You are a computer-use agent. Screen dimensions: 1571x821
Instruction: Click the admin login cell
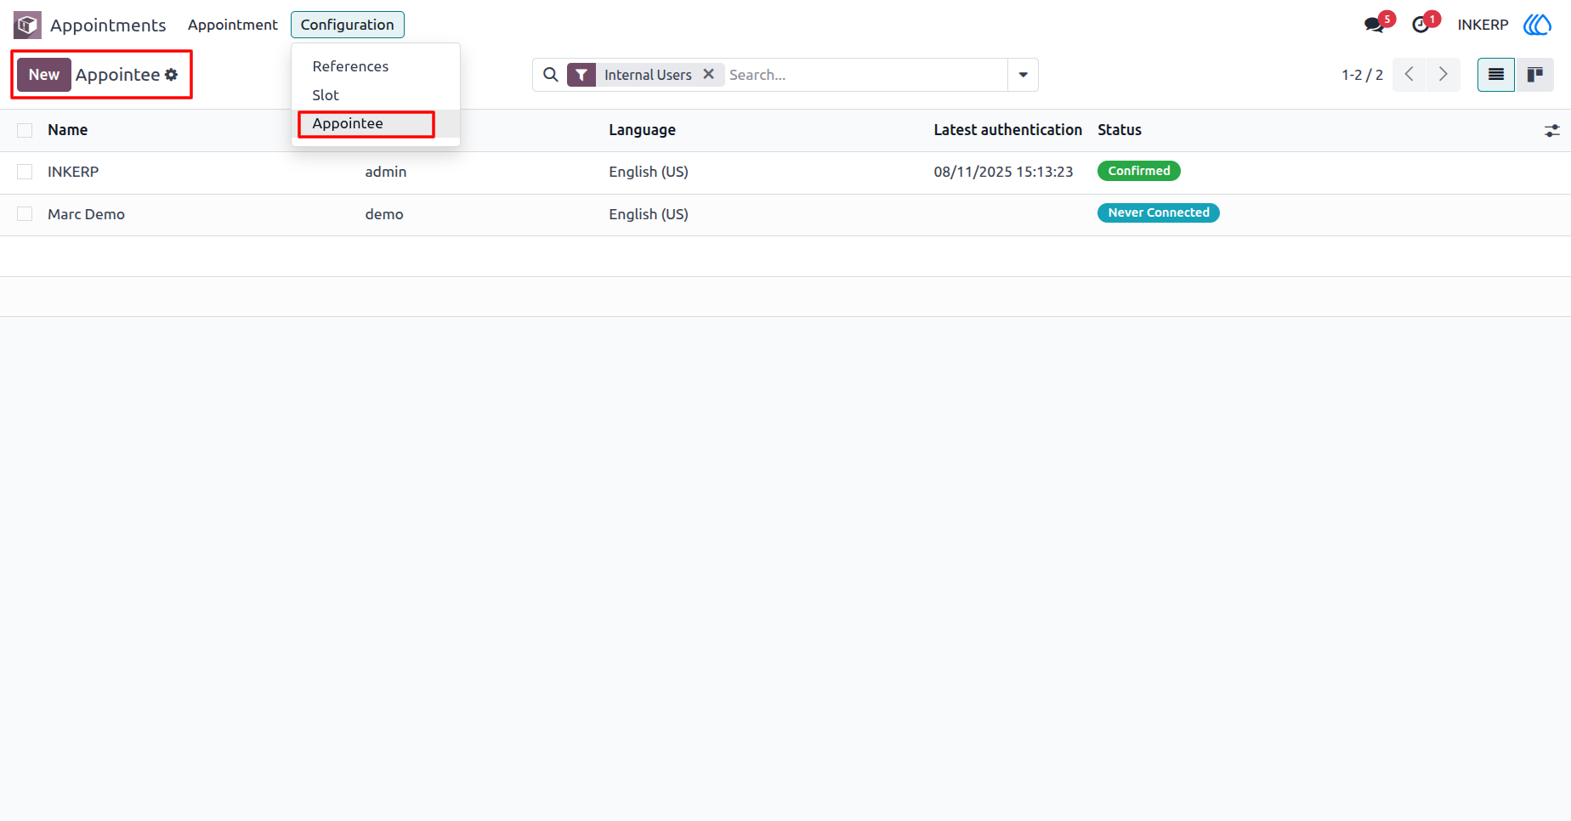point(386,172)
